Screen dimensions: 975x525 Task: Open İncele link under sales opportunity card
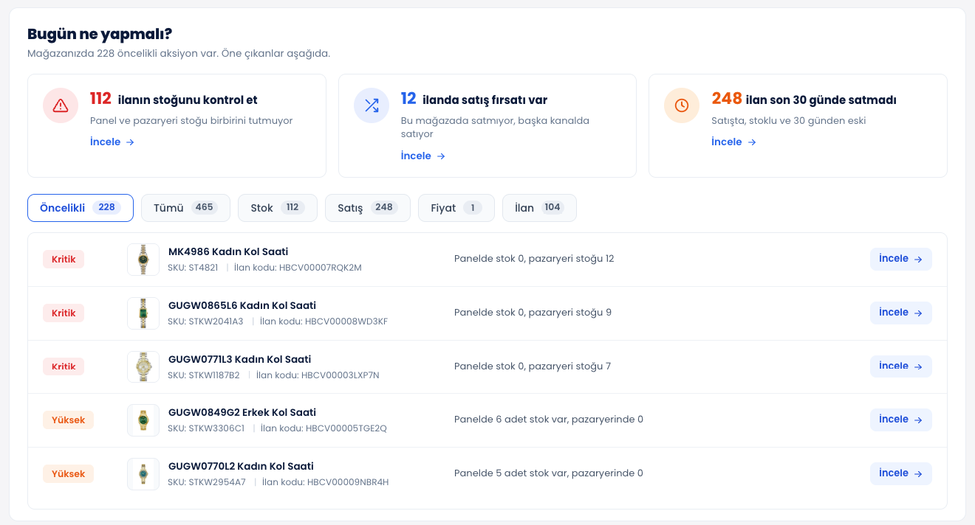[x=423, y=156]
